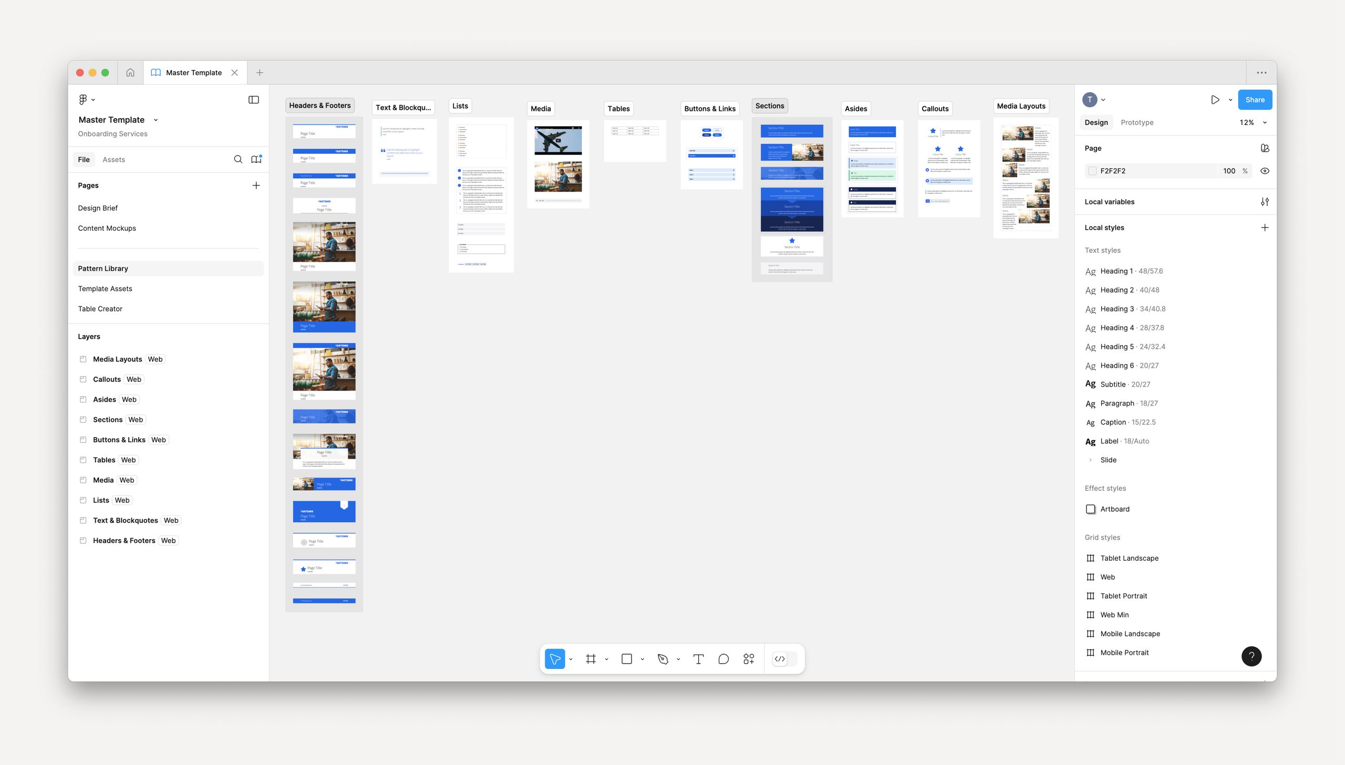Open the Master Template name dropdown

[156, 120]
